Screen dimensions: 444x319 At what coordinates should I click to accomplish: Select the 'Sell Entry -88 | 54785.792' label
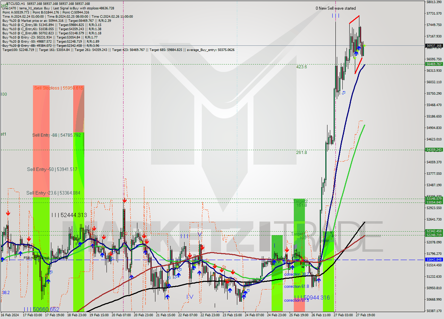tap(57, 135)
